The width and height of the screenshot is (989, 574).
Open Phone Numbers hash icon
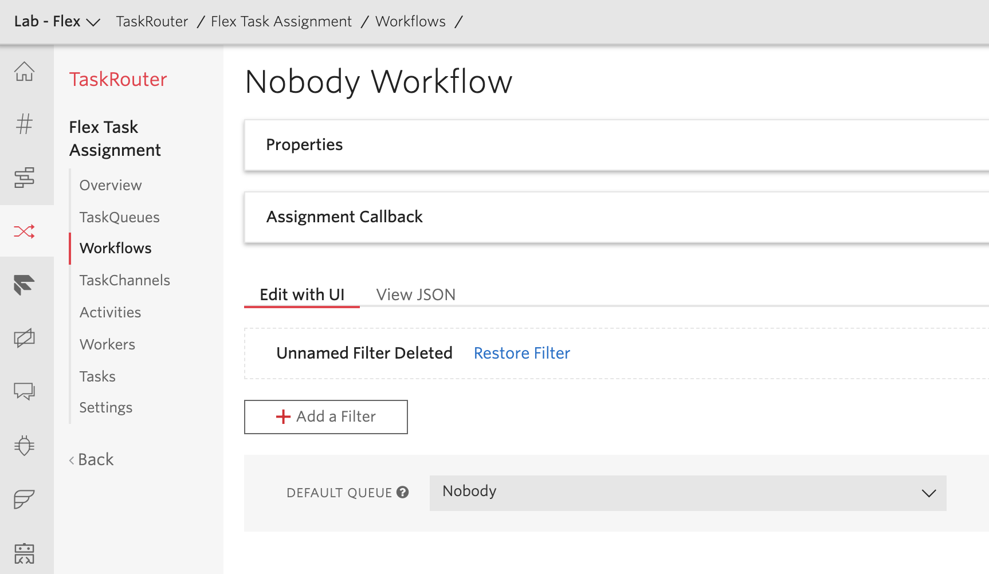(24, 124)
